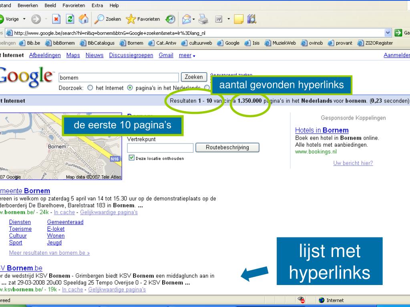Click the Vorige back arrow button
The height and width of the screenshot is (307, 410).
[2, 19]
